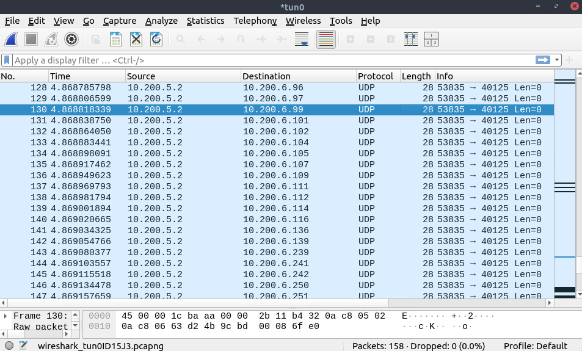Open the Edit menu

click(x=37, y=21)
